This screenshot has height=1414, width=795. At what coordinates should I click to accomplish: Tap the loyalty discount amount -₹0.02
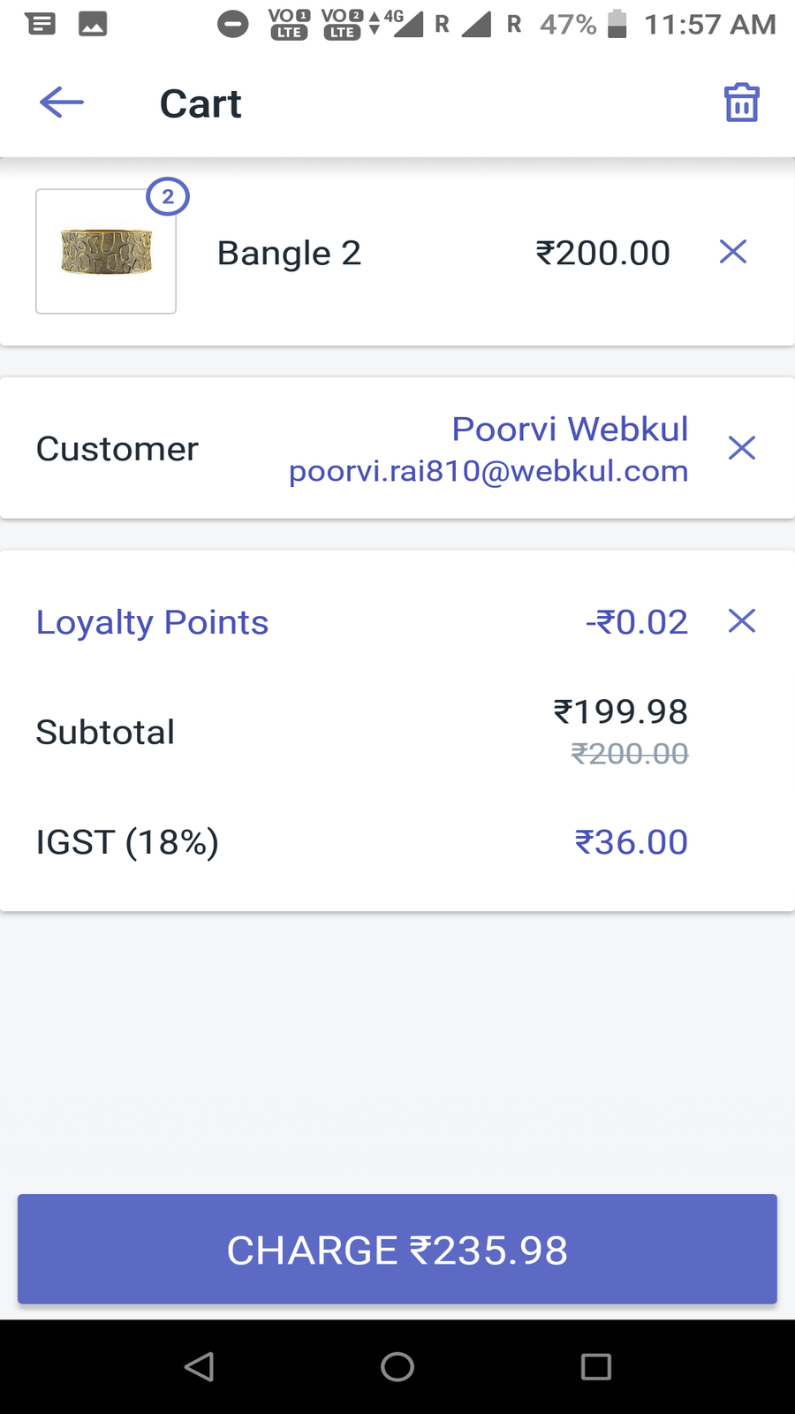[636, 622]
